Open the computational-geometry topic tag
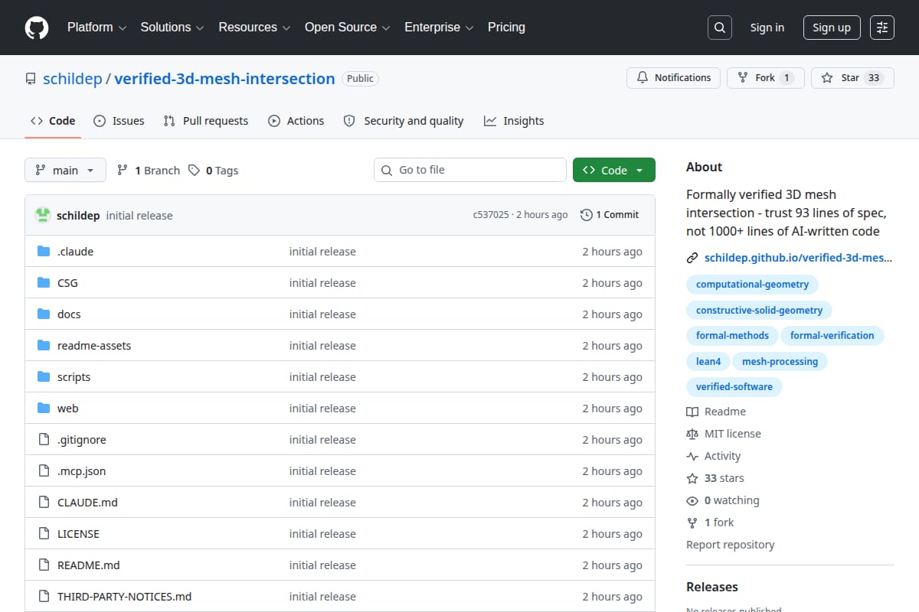The height and width of the screenshot is (612, 919). click(752, 285)
